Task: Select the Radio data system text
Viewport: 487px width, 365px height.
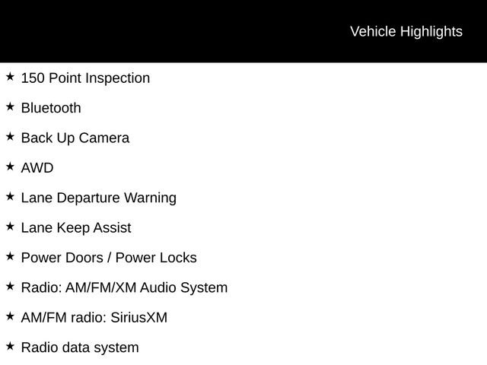Action: coord(80,348)
